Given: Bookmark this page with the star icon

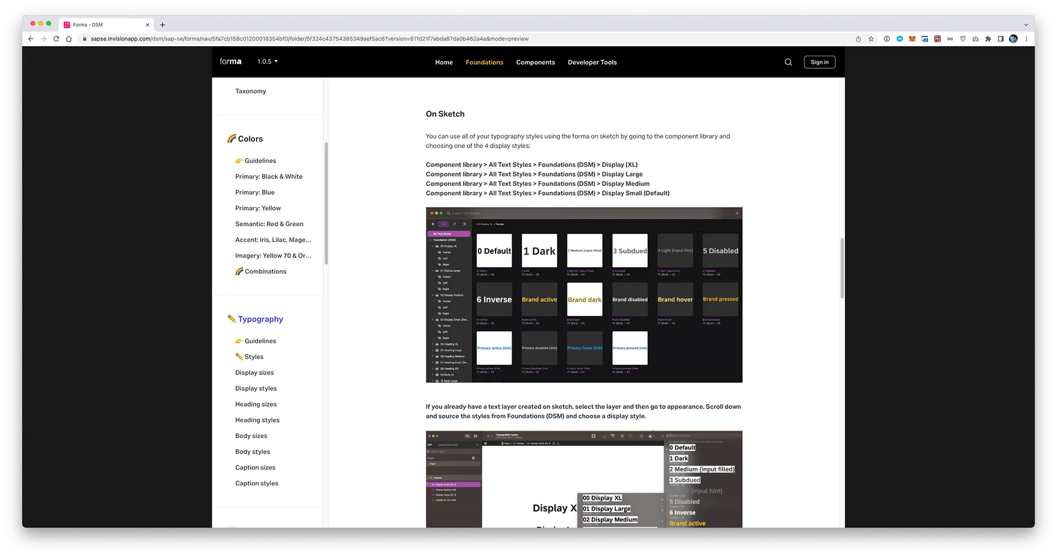Looking at the screenshot, I should point(871,39).
